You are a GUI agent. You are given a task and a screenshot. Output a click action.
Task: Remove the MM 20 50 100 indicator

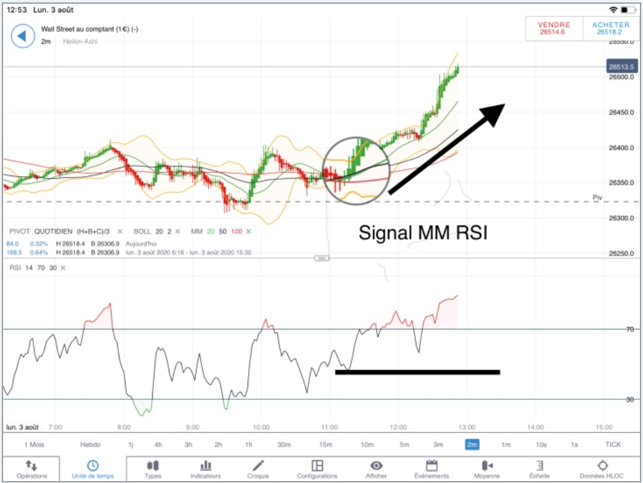pos(248,232)
